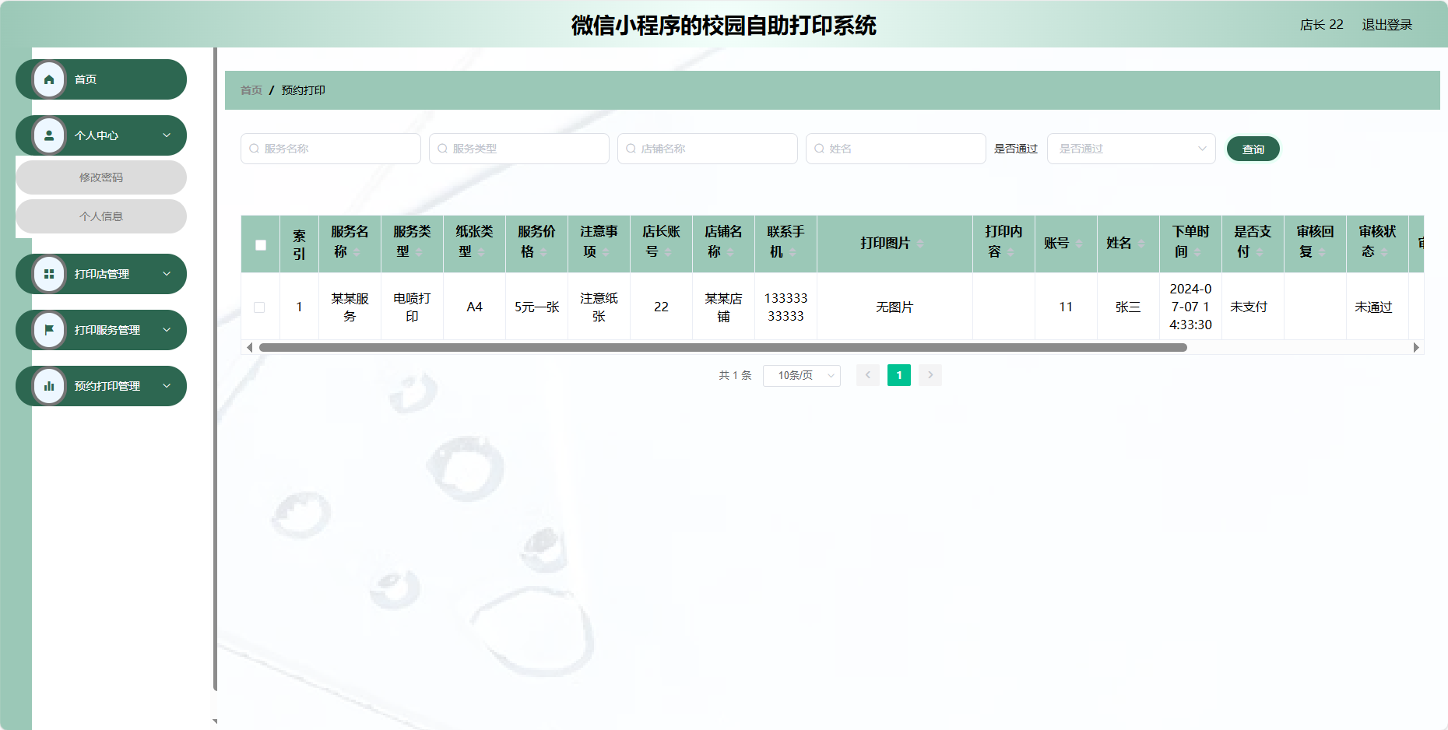Image resolution: width=1448 pixels, height=730 pixels.
Task: Click the 首页 breadcrumb link
Action: coord(251,90)
